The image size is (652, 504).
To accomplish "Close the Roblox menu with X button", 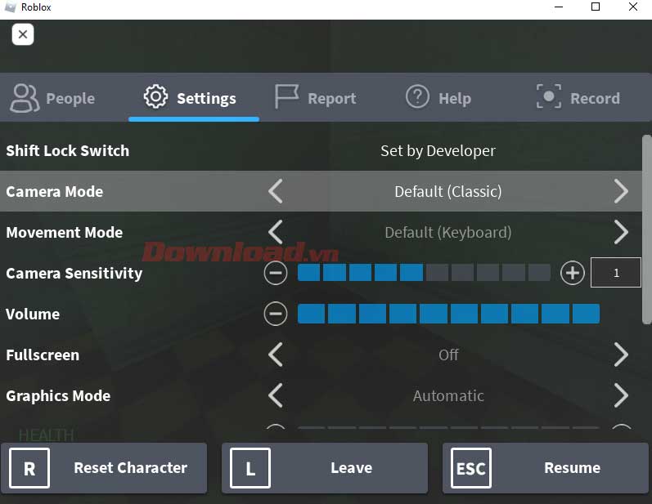I will 23,34.
